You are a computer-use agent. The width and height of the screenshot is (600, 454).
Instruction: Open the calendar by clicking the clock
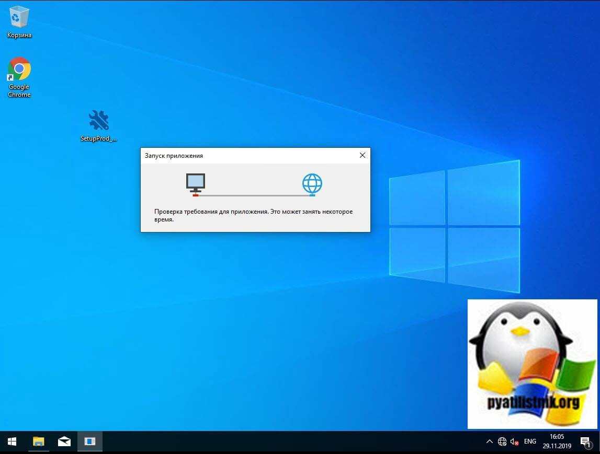click(x=557, y=441)
